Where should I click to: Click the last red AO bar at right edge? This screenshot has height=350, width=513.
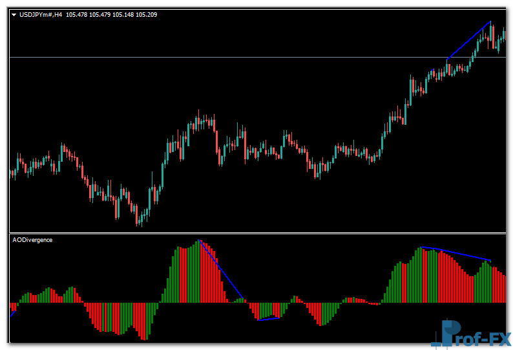pyautogui.click(x=504, y=289)
